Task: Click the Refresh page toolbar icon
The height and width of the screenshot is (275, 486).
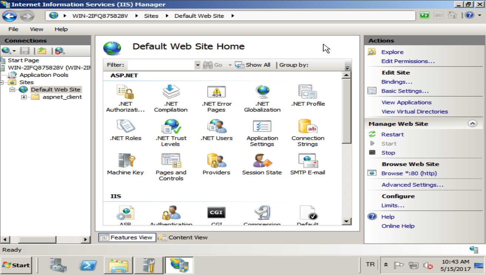Action: point(425,16)
